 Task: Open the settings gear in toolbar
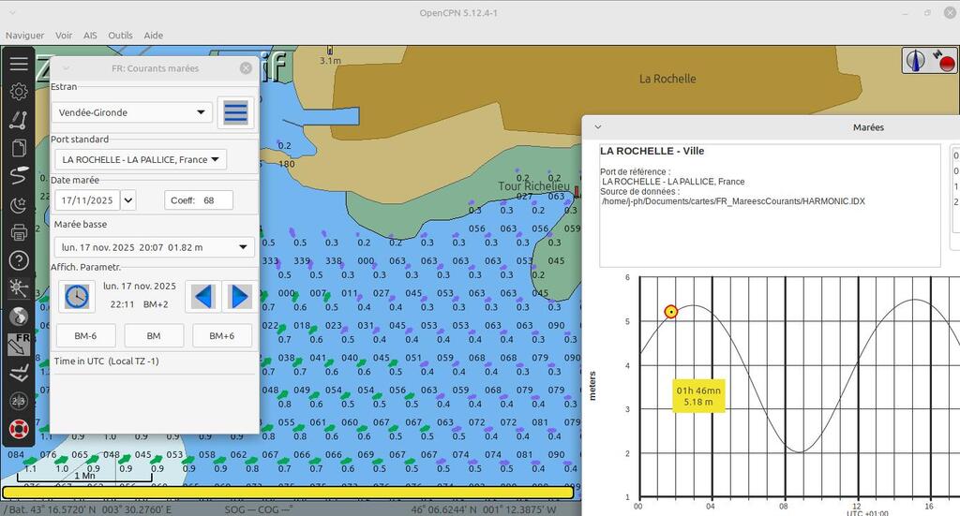tap(19, 92)
